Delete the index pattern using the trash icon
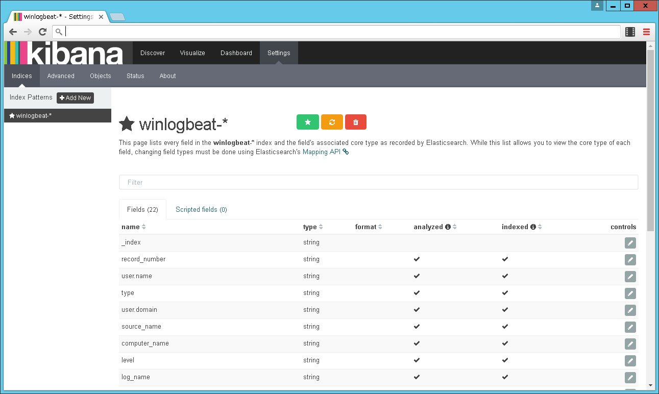Viewport: 659px width, 394px height. (x=355, y=122)
